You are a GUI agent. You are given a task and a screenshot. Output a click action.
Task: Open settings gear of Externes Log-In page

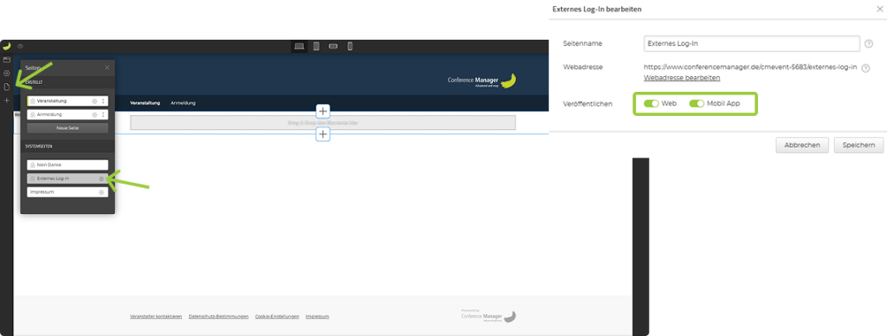point(101,178)
